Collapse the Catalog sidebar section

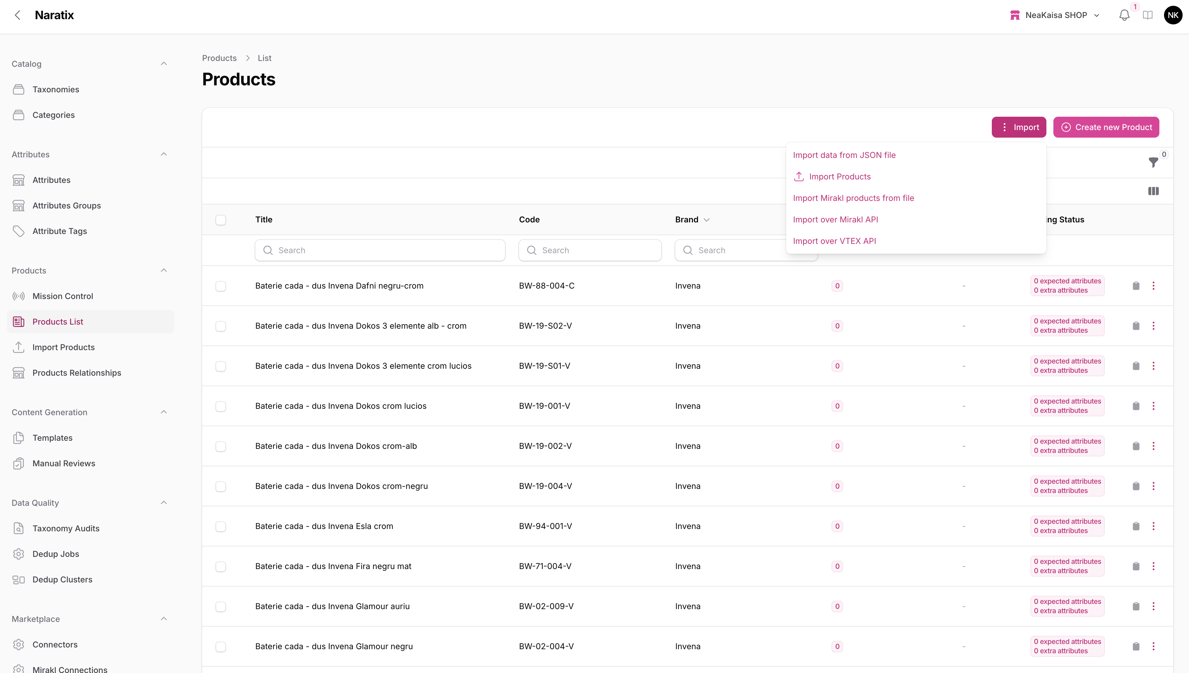click(164, 64)
